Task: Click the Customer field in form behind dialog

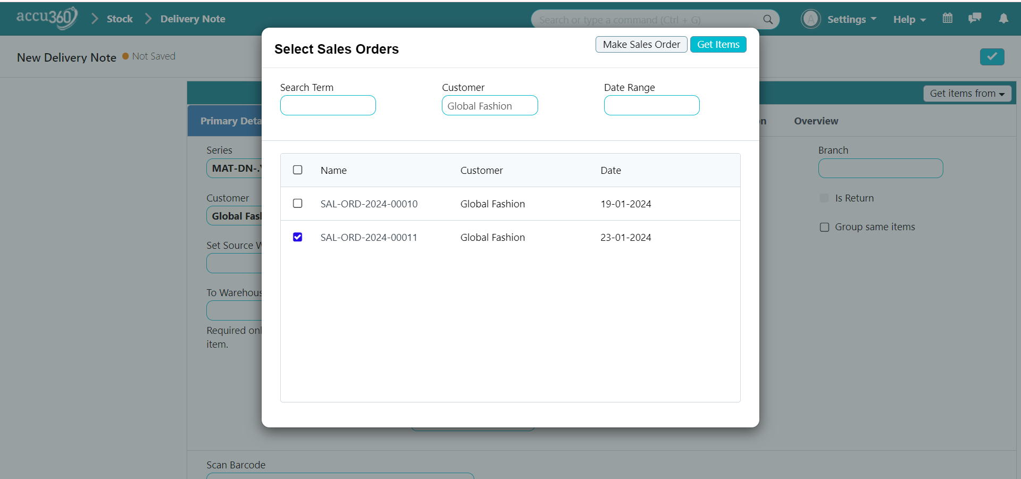Action: (234, 216)
